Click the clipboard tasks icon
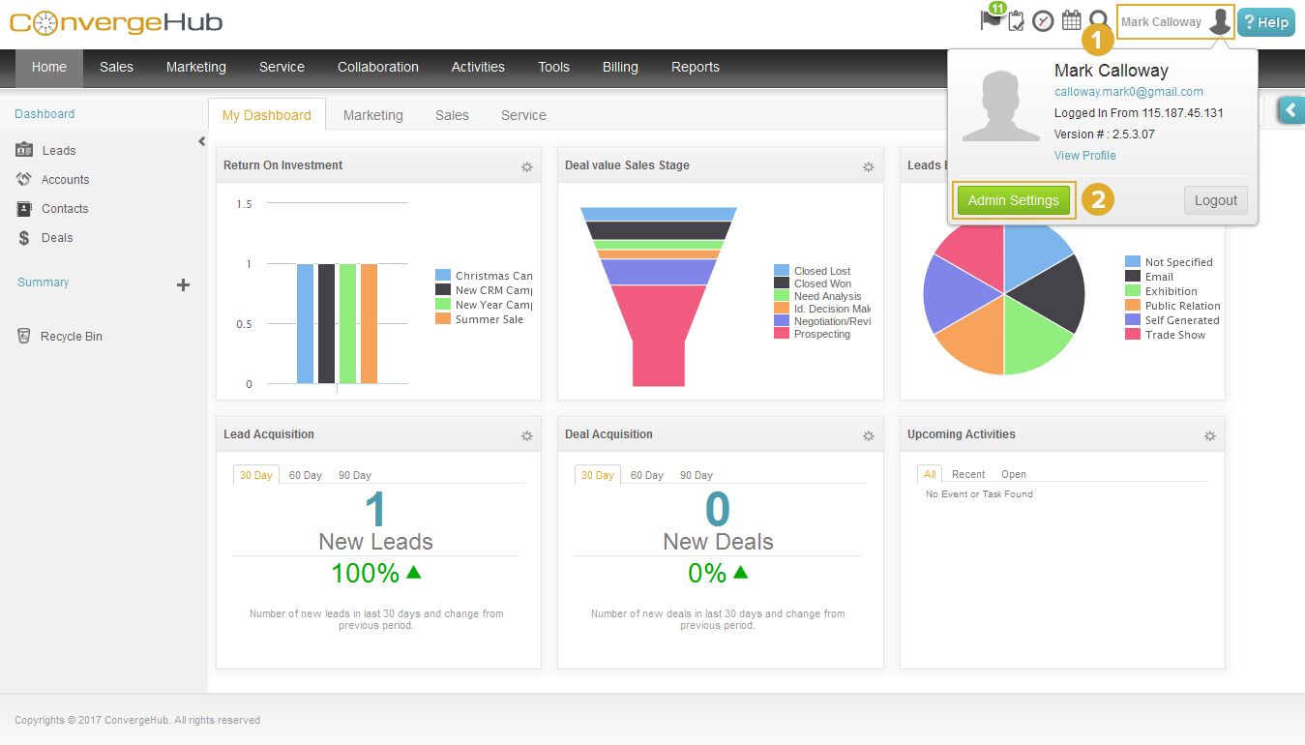The height and width of the screenshot is (745, 1305). click(1016, 21)
